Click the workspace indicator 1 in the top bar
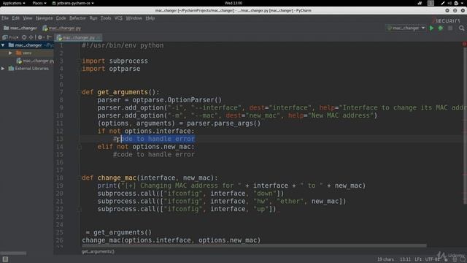 point(431,3)
